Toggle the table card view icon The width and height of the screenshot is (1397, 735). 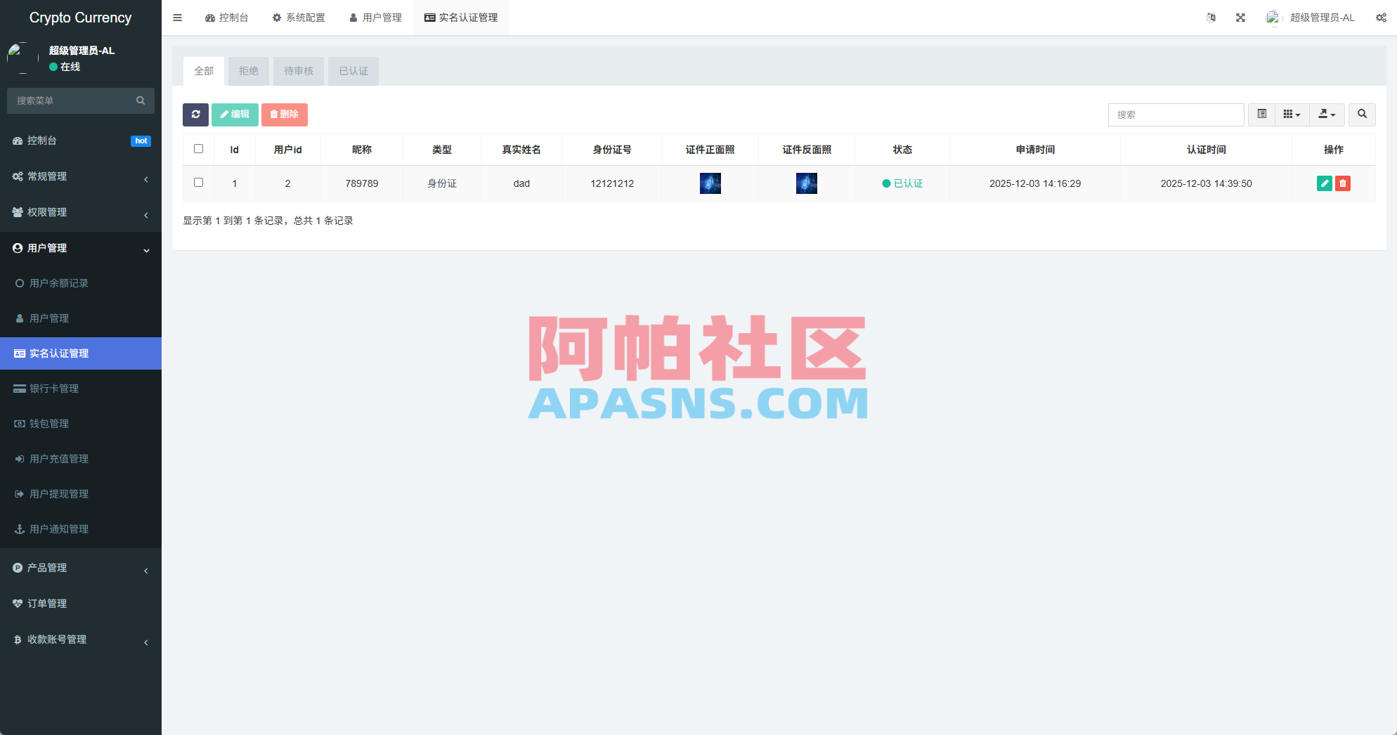1261,115
